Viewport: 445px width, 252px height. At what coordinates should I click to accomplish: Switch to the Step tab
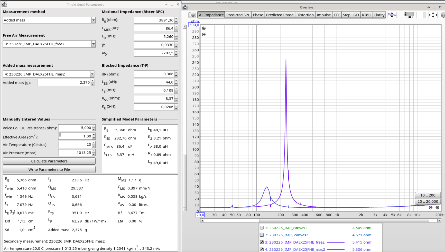point(347,15)
